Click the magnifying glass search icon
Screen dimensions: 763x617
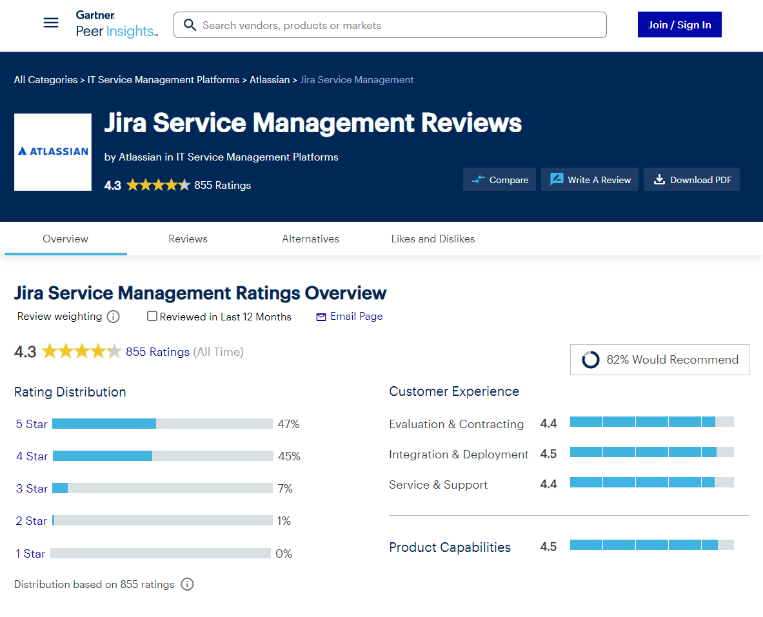click(190, 24)
